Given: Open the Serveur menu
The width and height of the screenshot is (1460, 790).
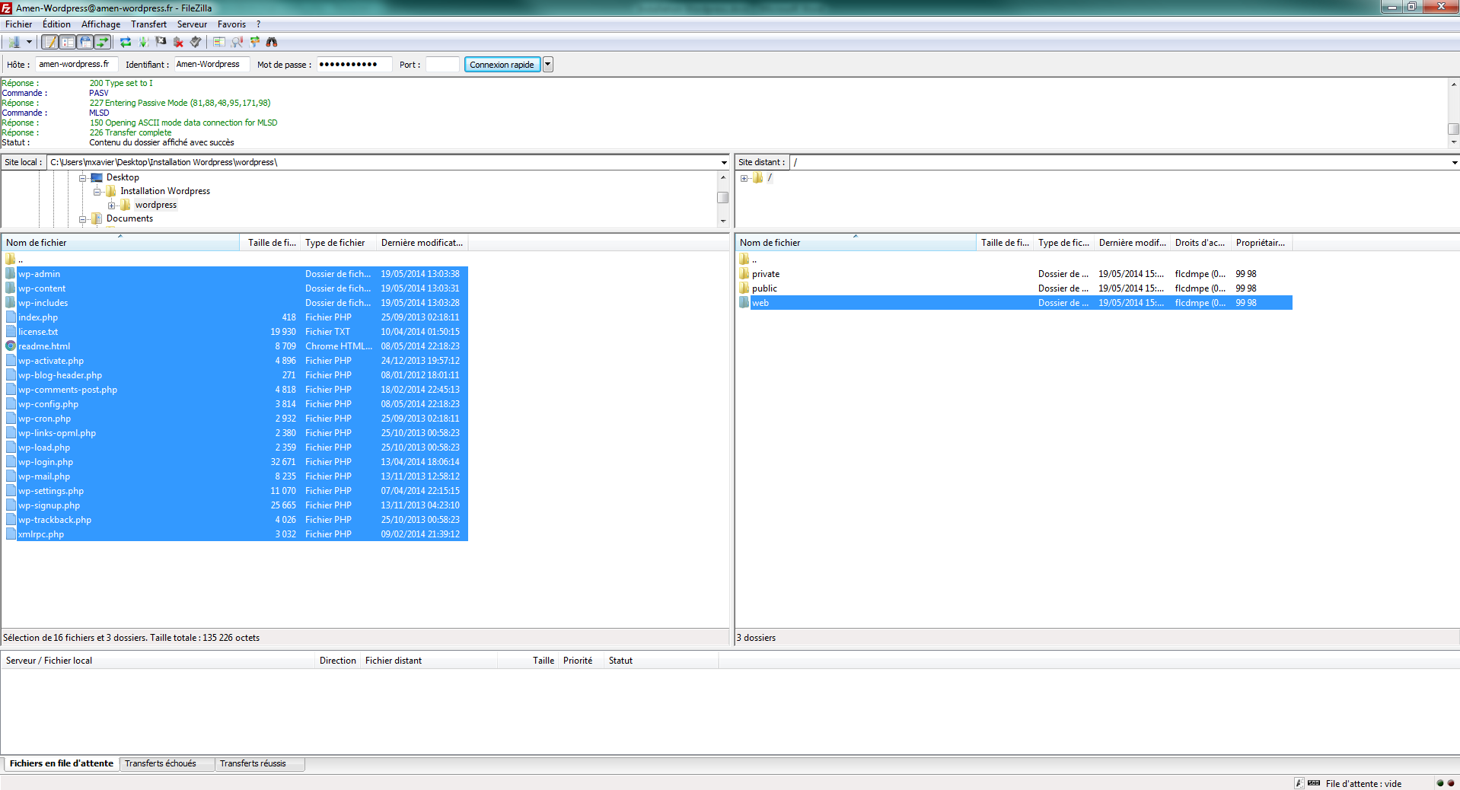Looking at the screenshot, I should [192, 24].
